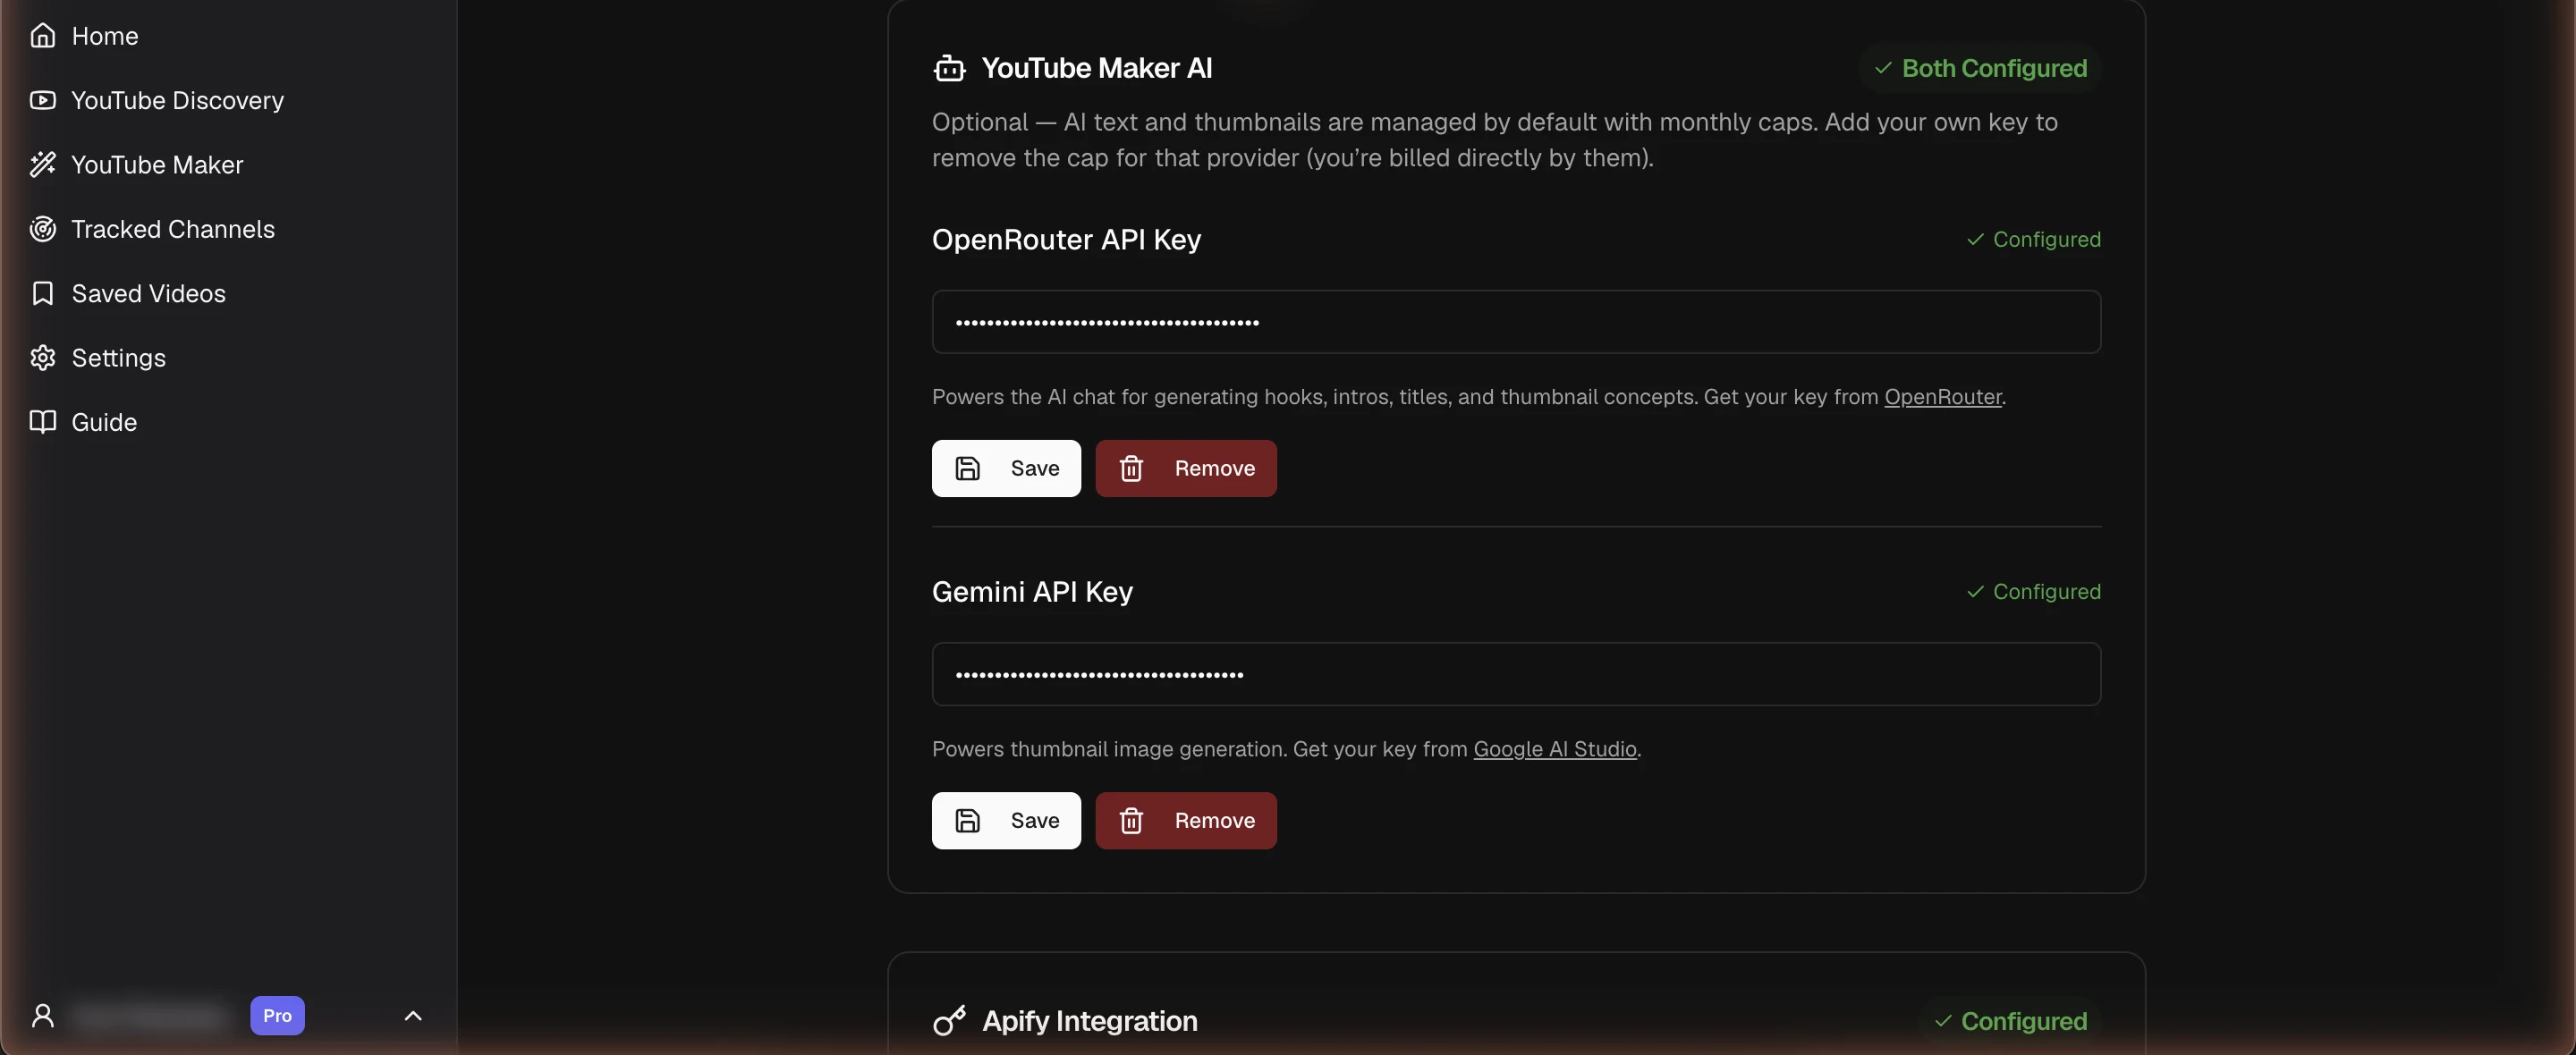2576x1055 pixels.
Task: Click the YouTube Discovery play icon
Action: [x=42, y=100]
